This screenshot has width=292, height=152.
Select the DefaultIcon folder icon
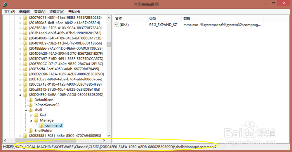click(x=31, y=100)
